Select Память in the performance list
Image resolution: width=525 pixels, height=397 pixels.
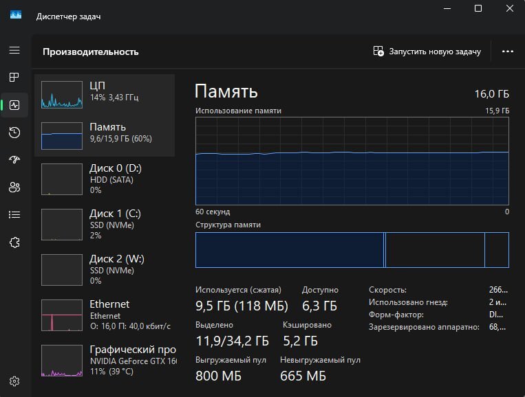[105, 135]
